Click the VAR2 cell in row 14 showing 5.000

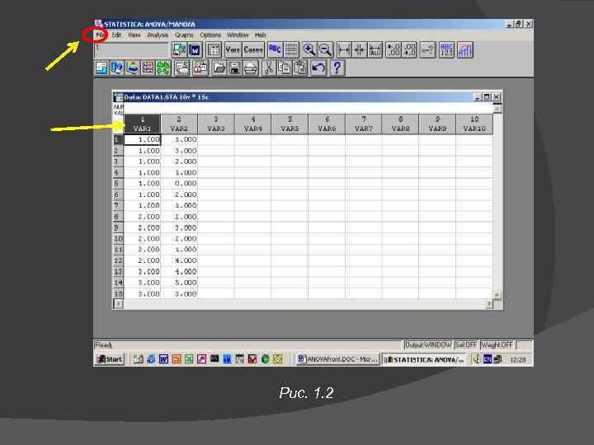click(179, 283)
